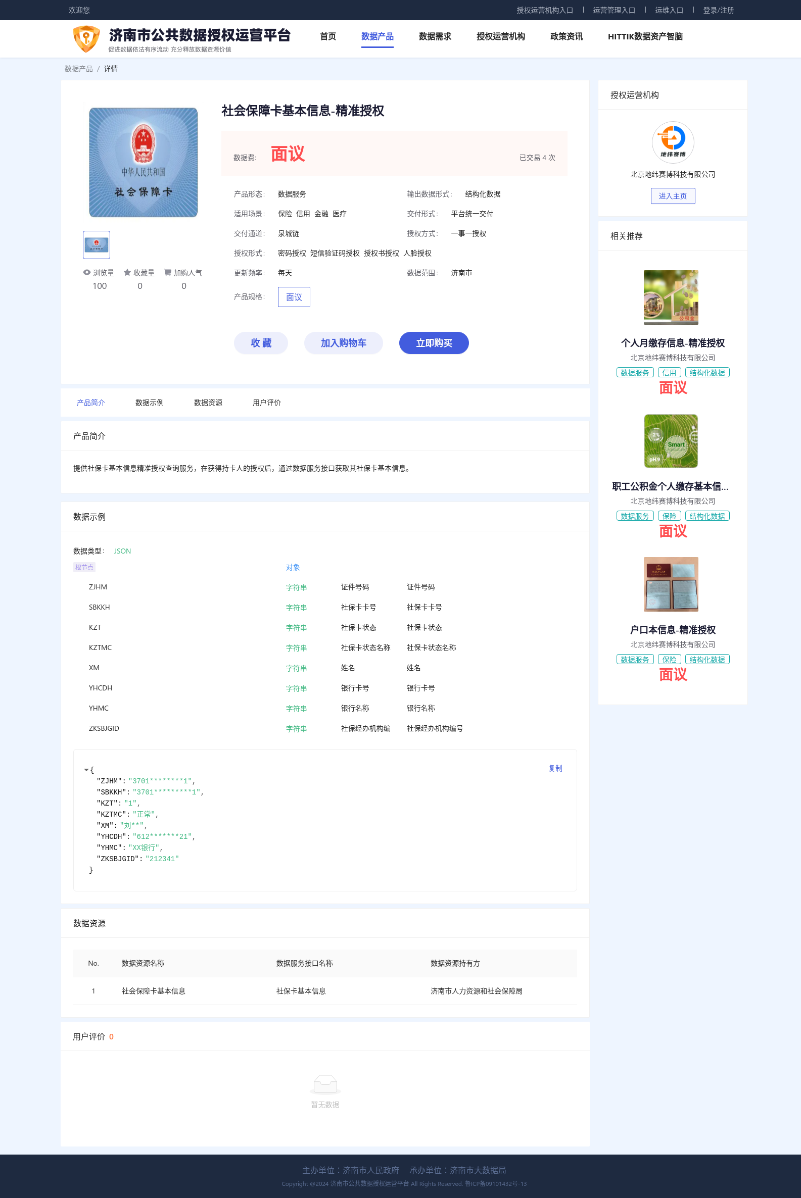Click 职工公积金个人缴存基本信... title

[670, 486]
